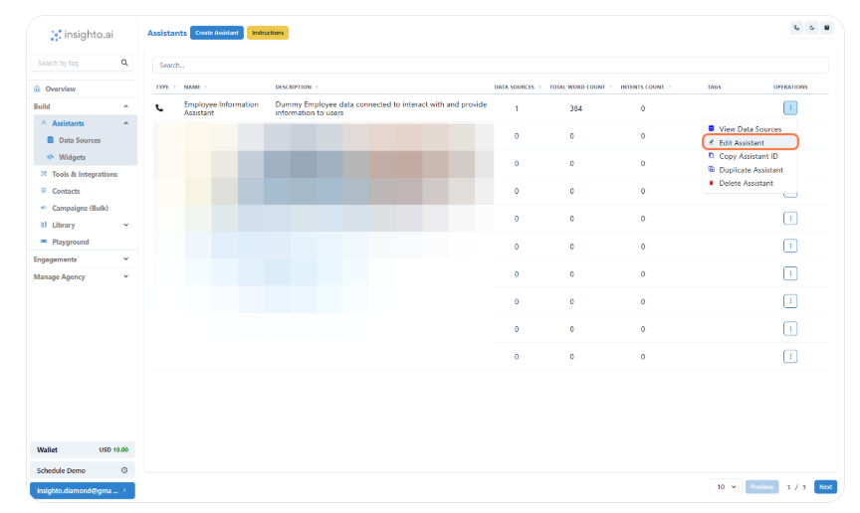
Task: Click the insighto.ai logo
Action: pyautogui.click(x=82, y=35)
